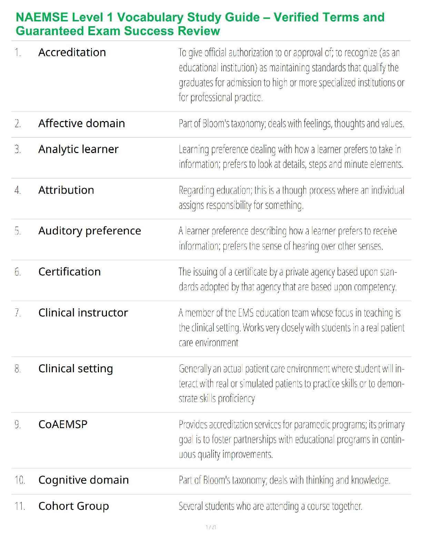
Task: Select the term Accreditation
Action: click(72, 52)
